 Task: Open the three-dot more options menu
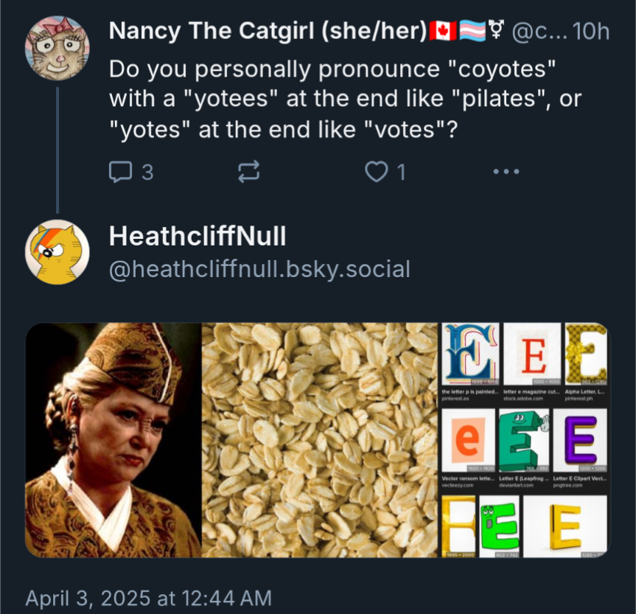click(506, 172)
